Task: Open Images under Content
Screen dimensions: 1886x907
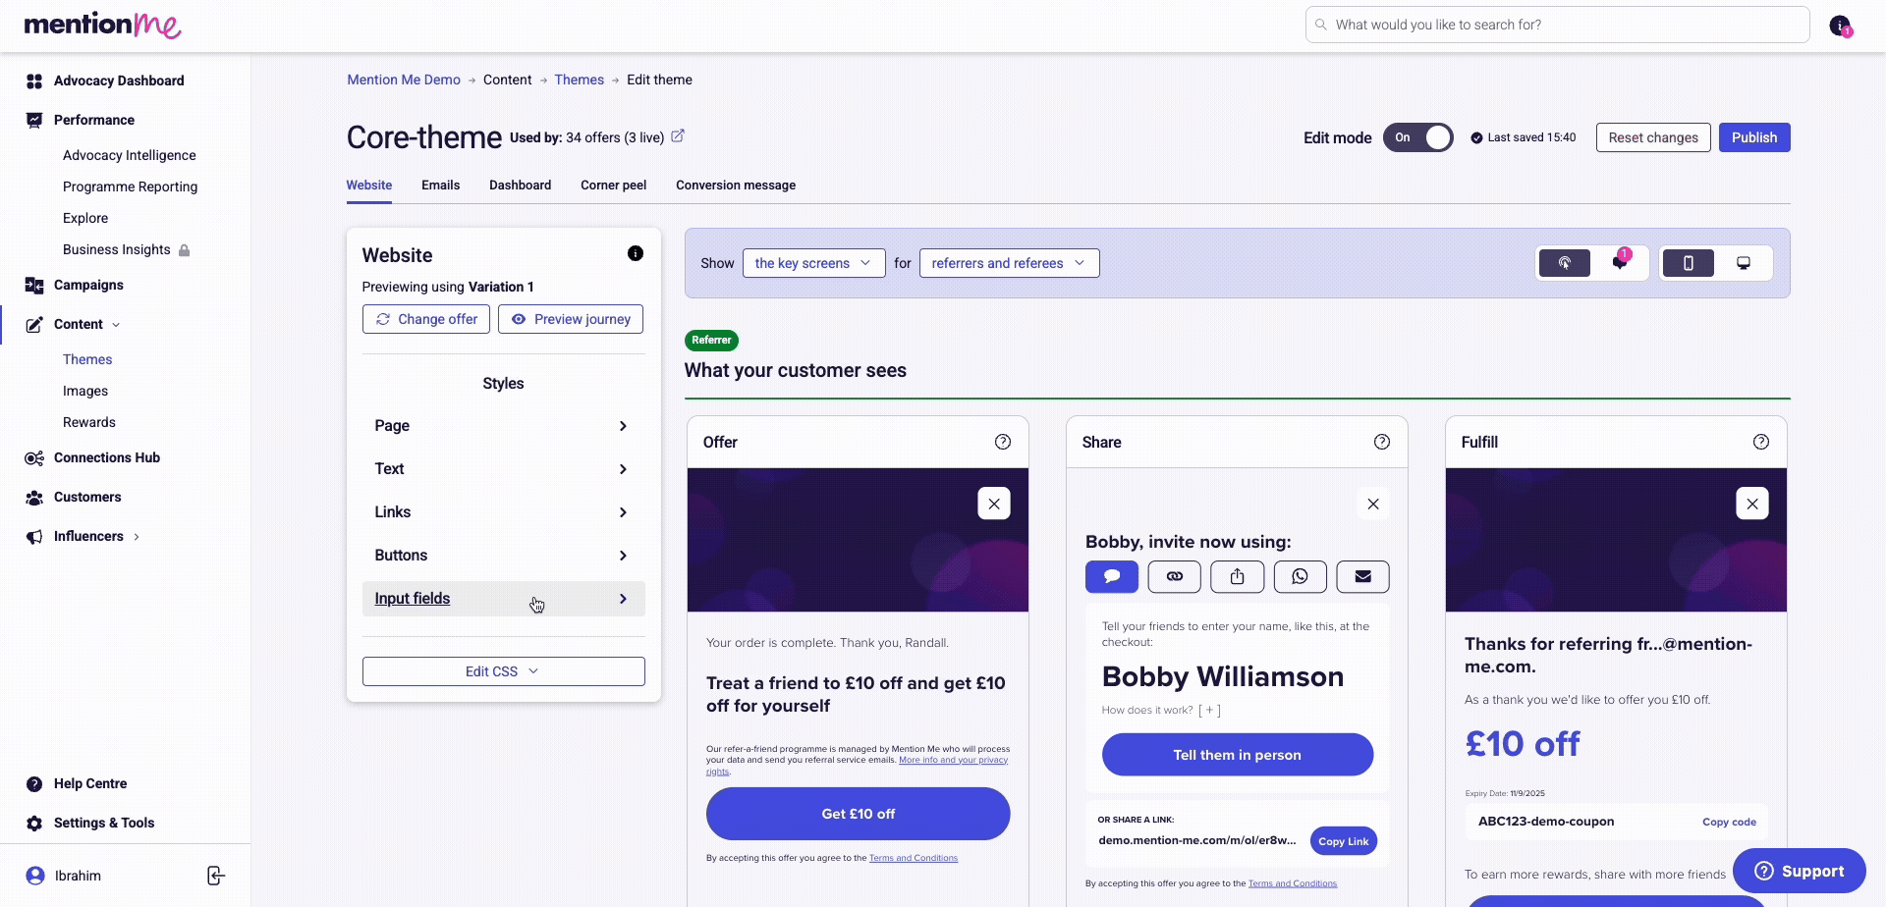Action: click(x=85, y=391)
